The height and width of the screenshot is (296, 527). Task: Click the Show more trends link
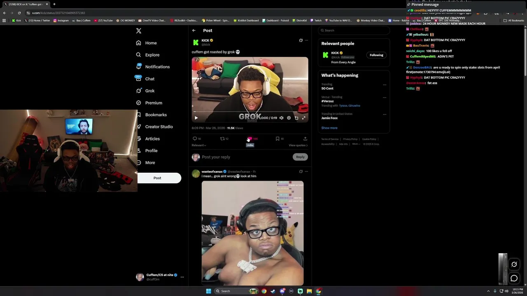[x=329, y=128]
